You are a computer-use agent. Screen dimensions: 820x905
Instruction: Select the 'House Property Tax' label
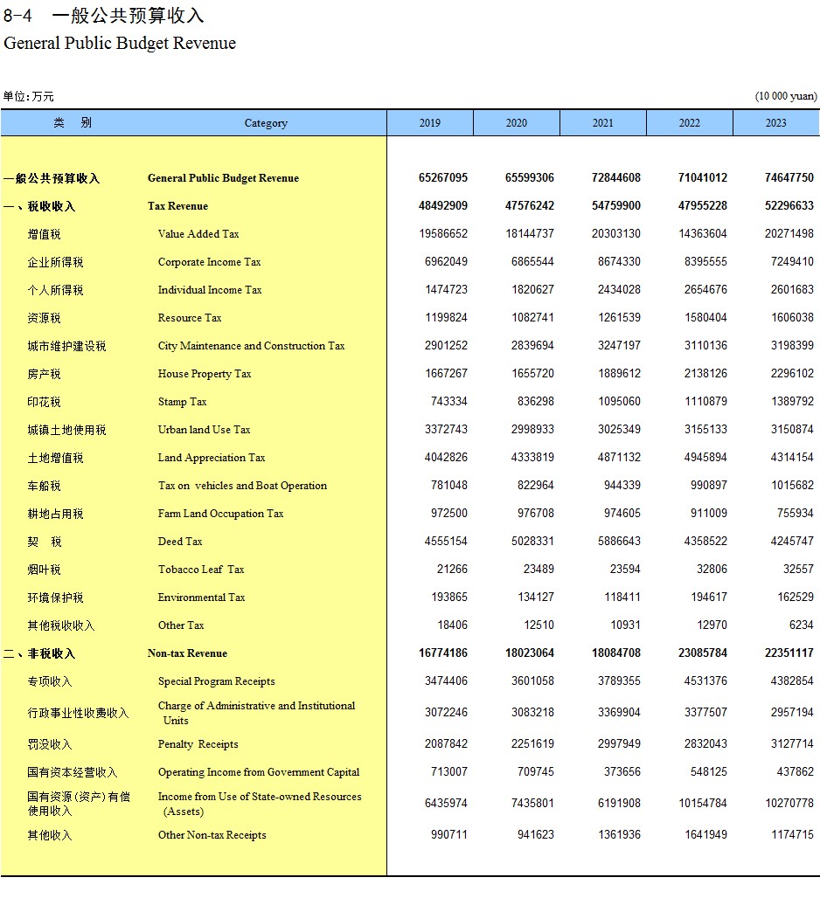[205, 374]
